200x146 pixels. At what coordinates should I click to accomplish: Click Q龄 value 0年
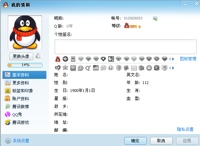pos(70,26)
